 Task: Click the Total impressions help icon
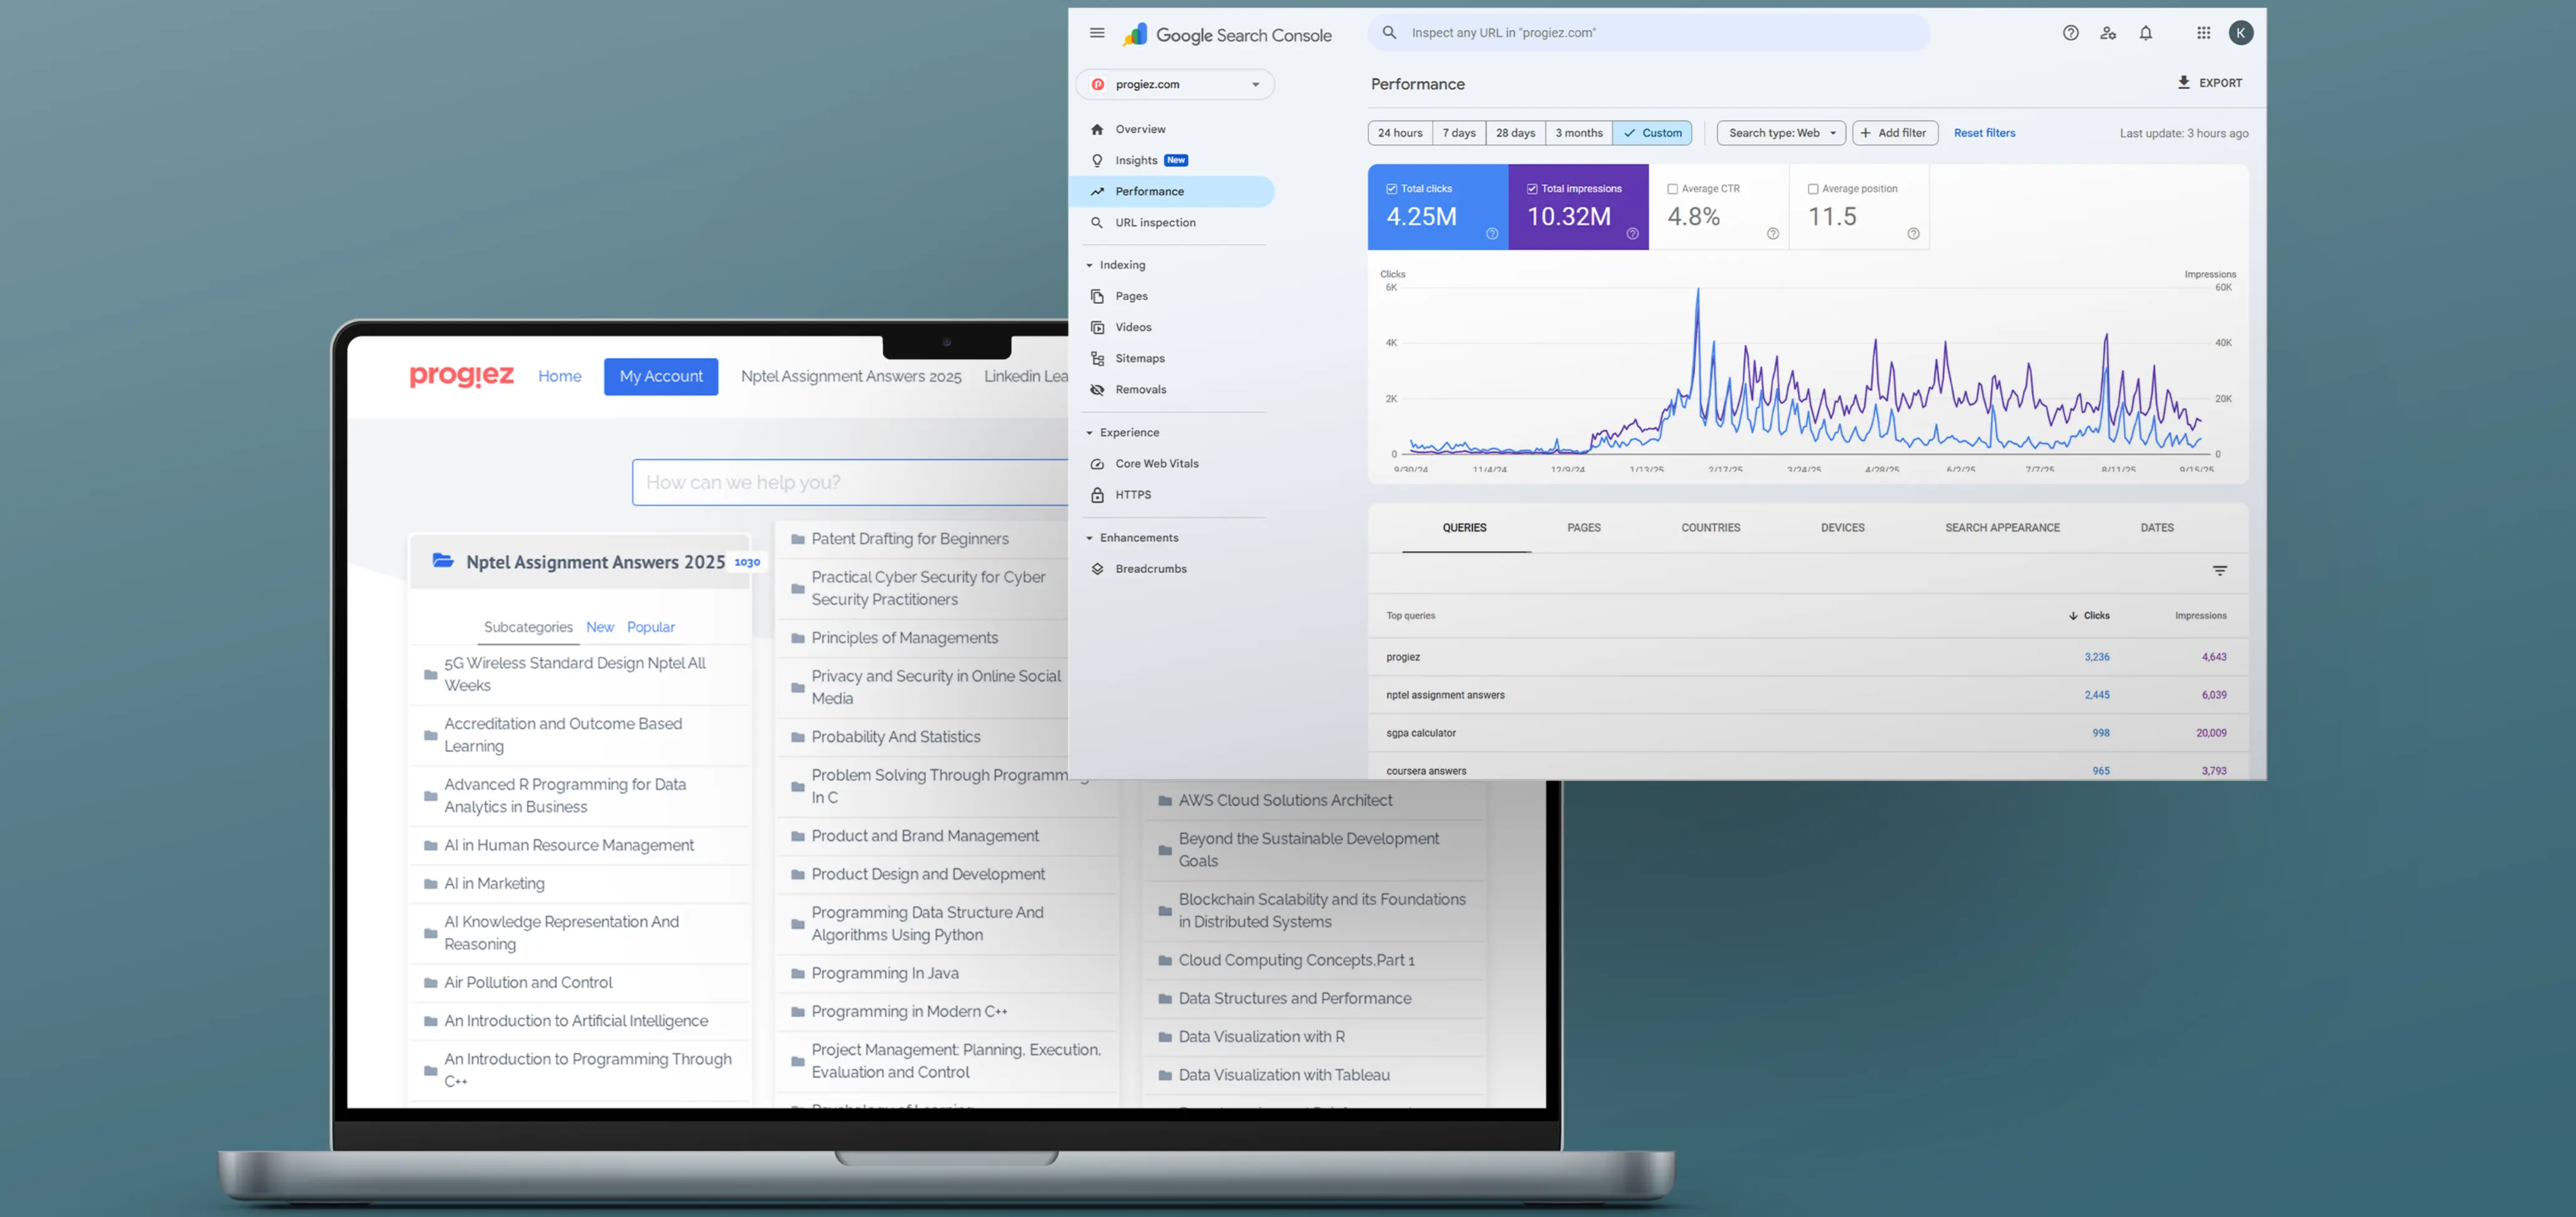[1632, 234]
